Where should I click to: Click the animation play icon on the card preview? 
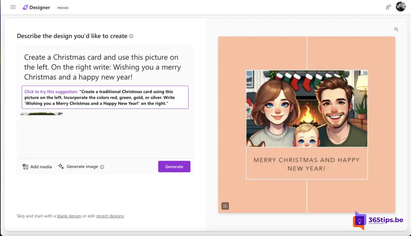(x=225, y=206)
